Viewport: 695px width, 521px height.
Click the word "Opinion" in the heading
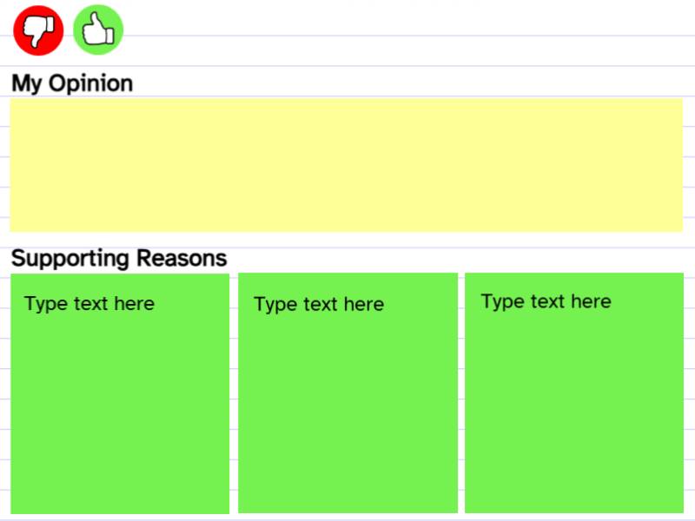tap(91, 83)
